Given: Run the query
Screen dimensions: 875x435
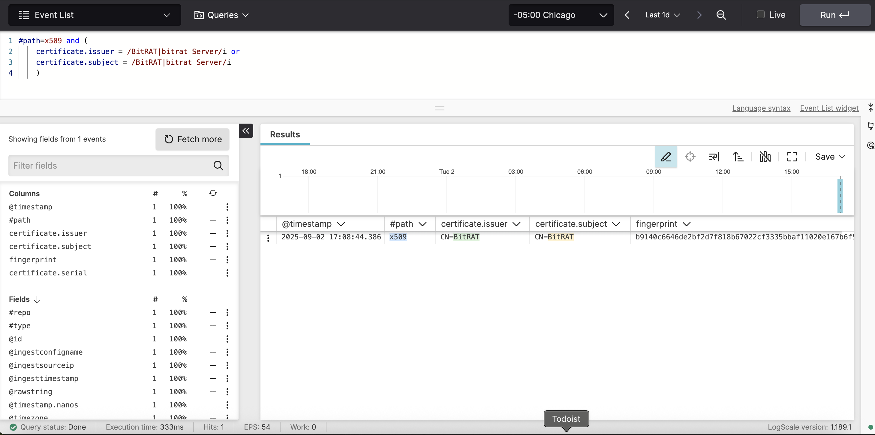Looking at the screenshot, I should click(835, 15).
